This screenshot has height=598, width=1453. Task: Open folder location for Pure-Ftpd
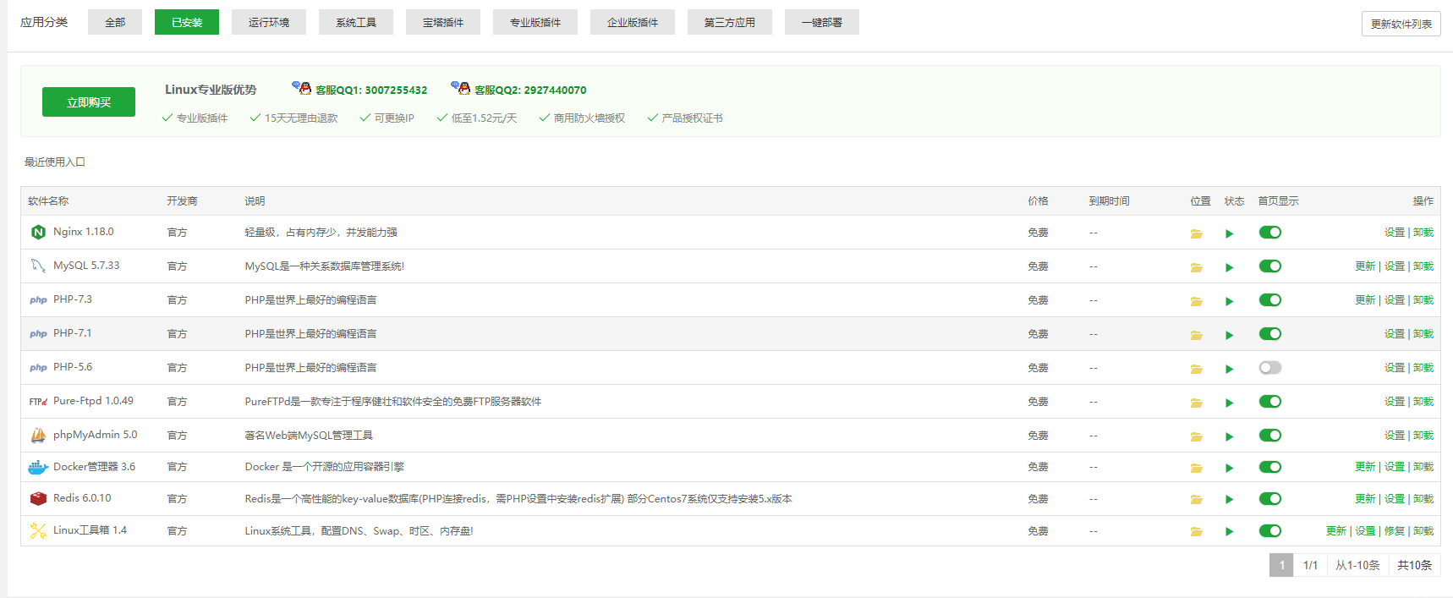pos(1196,403)
